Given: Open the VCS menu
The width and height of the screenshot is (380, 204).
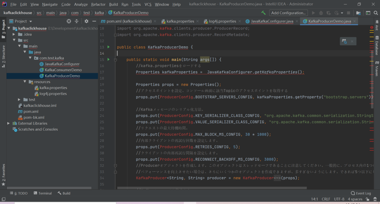Looking at the screenshot, I should tap(148, 4).
